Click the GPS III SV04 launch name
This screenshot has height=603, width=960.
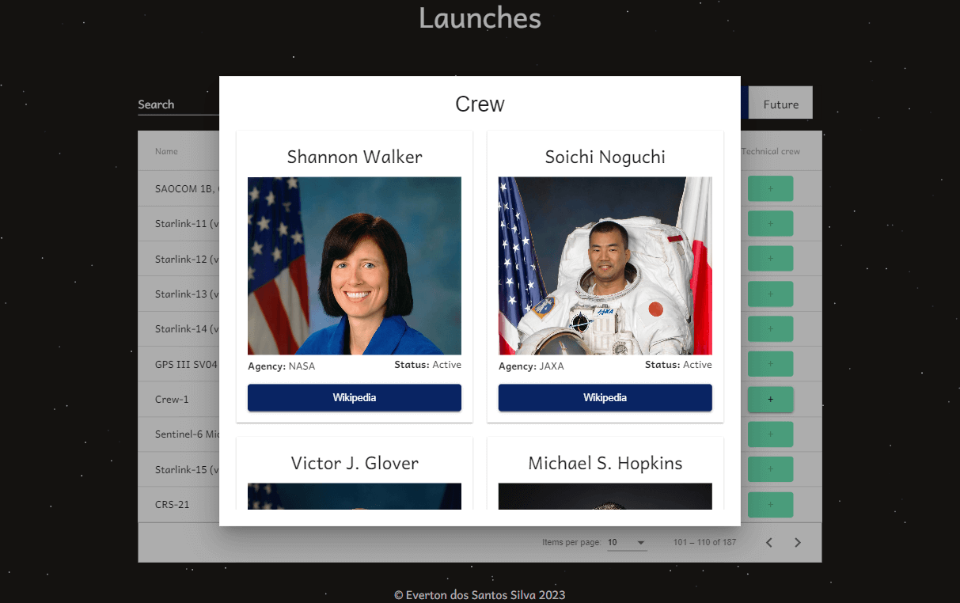(187, 365)
